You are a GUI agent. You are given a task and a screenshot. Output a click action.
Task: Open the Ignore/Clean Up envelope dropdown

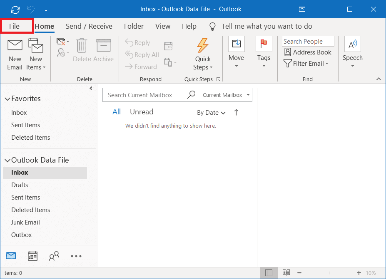[63, 42]
